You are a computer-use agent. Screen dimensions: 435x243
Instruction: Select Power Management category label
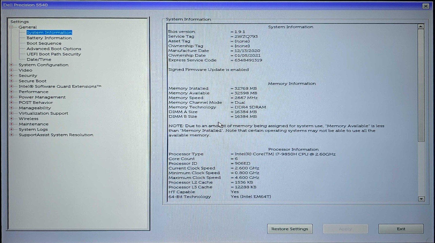point(42,97)
